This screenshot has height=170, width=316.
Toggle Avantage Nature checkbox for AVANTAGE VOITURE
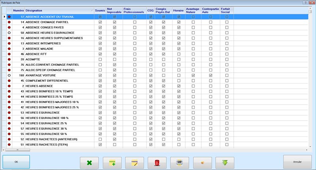[193, 75]
